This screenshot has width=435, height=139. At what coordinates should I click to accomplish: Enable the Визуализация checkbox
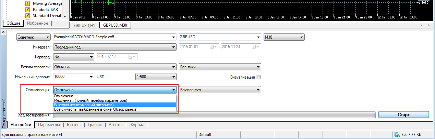(x=258, y=77)
